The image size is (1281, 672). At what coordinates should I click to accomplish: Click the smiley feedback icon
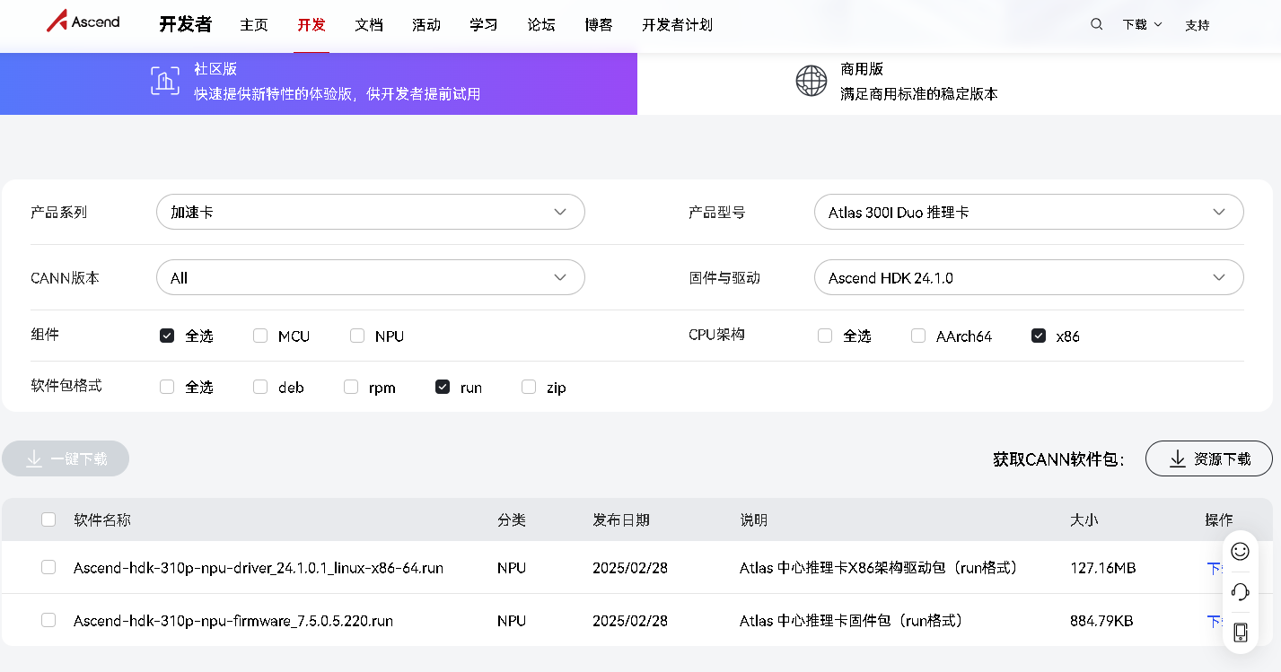point(1240,551)
